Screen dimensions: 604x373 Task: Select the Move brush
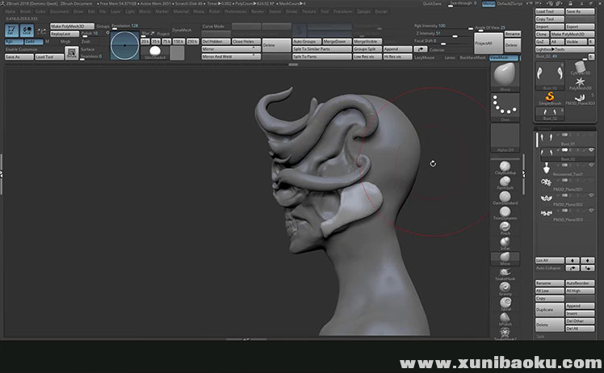point(505,256)
